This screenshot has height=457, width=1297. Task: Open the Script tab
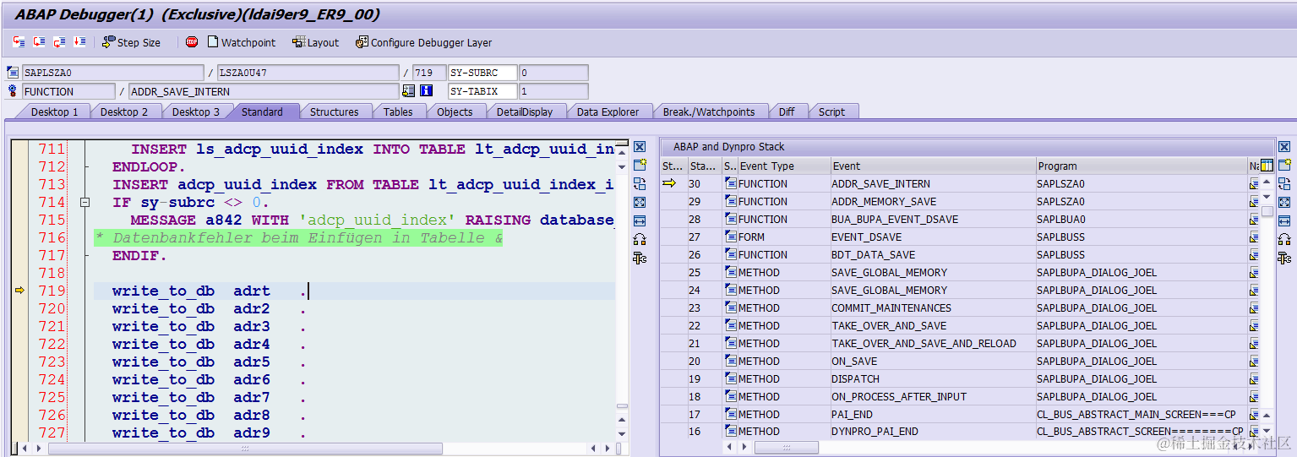831,112
